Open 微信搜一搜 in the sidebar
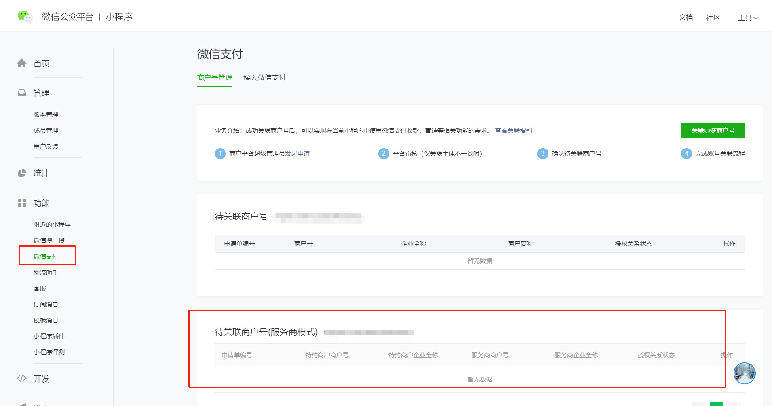 [x=49, y=241]
